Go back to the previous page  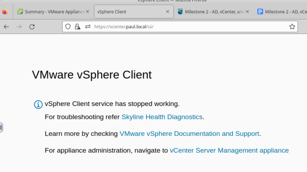pyautogui.click(x=6, y=27)
